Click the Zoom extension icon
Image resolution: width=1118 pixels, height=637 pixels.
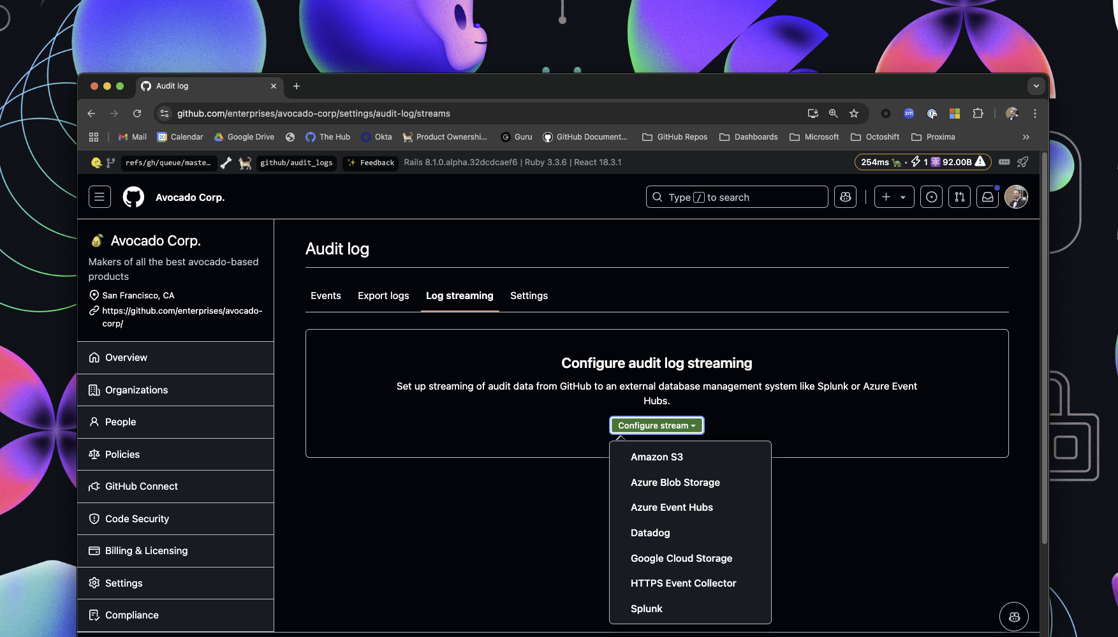pyautogui.click(x=909, y=113)
